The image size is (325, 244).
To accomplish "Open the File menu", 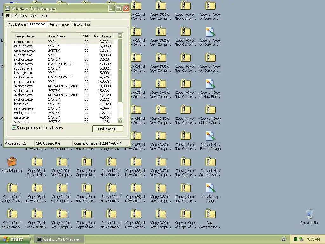I will 9,16.
